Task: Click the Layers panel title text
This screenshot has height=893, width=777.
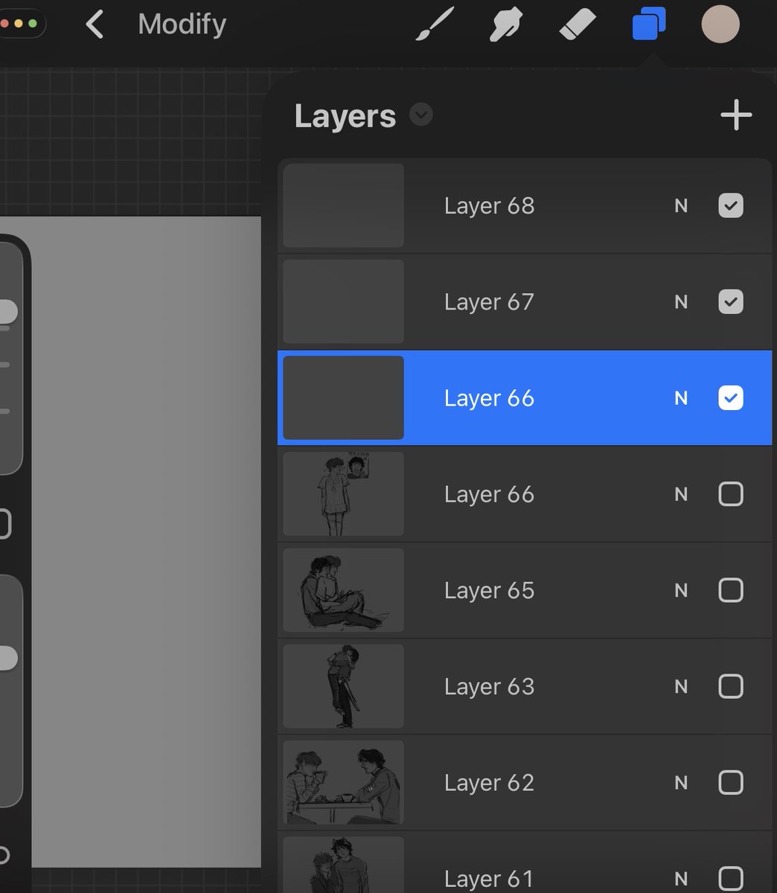Action: click(345, 116)
